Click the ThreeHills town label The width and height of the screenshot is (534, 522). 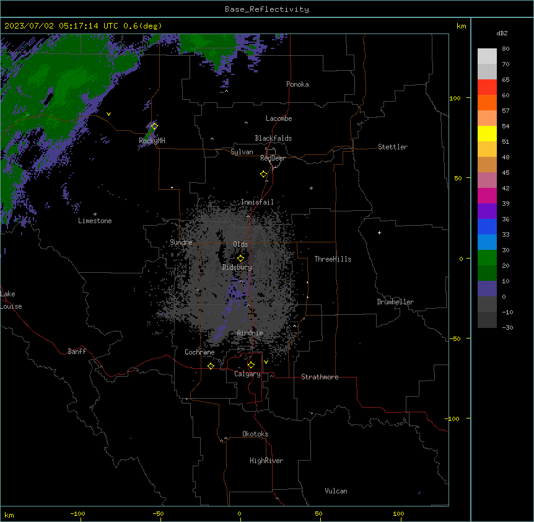[x=333, y=259]
